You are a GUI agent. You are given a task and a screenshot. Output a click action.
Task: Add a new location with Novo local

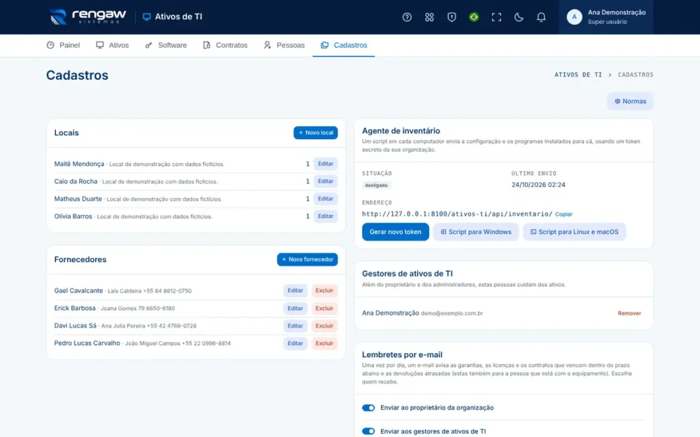[316, 132]
